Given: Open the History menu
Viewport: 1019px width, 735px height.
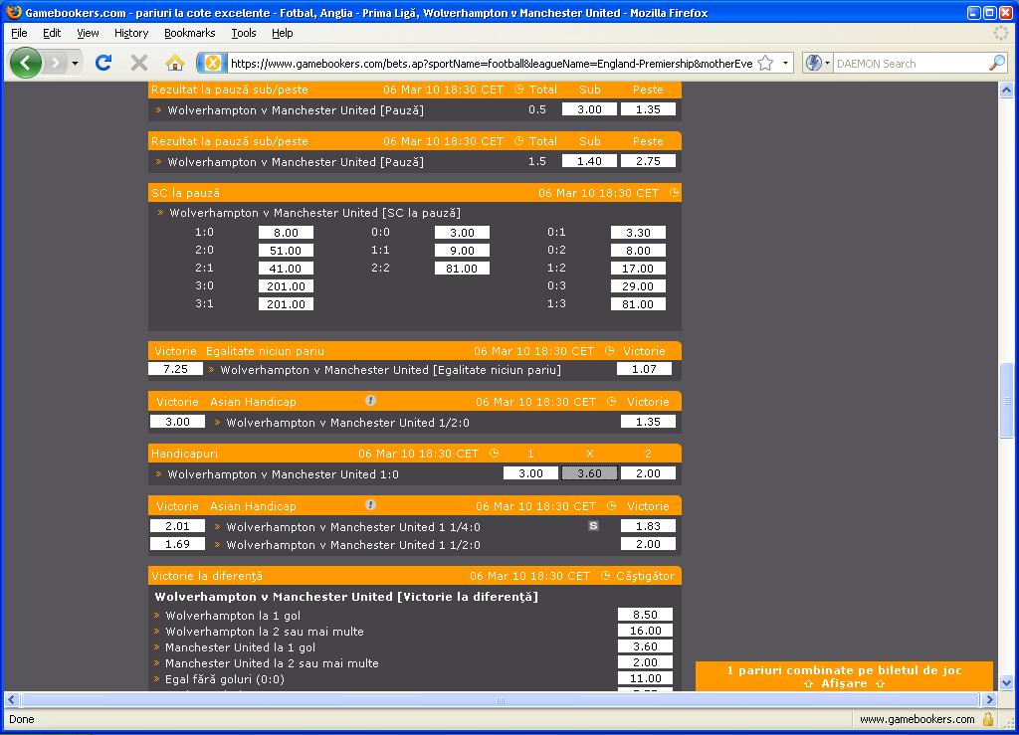Looking at the screenshot, I should click(x=131, y=33).
